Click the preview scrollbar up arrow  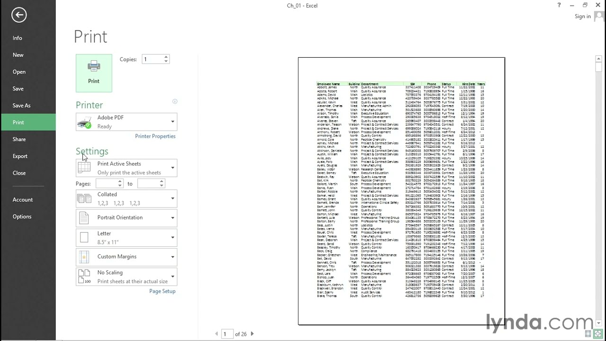598,59
